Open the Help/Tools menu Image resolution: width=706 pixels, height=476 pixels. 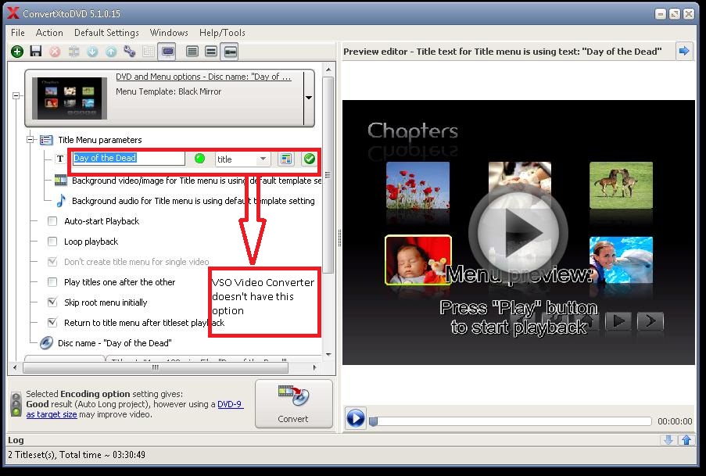click(x=222, y=32)
